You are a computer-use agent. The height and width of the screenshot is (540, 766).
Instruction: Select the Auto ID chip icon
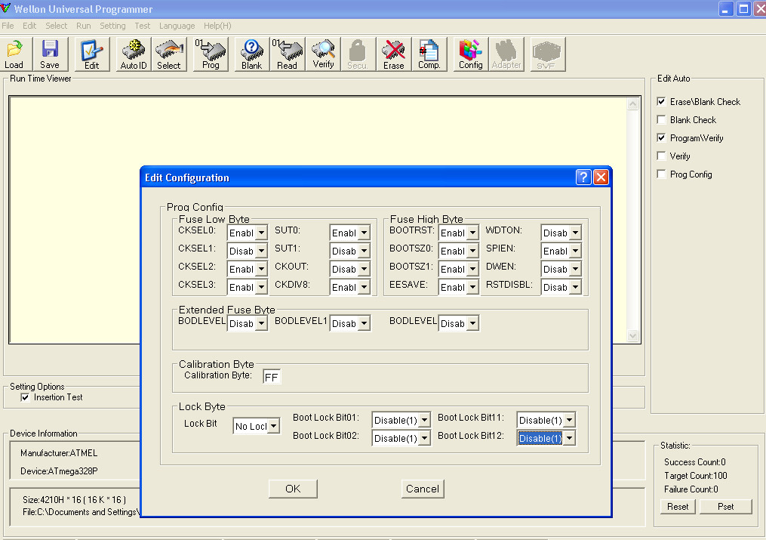tap(134, 54)
